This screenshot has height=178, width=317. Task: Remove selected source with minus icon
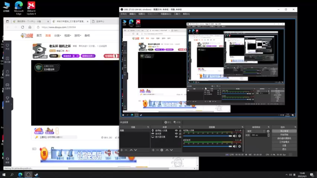(x=157, y=150)
